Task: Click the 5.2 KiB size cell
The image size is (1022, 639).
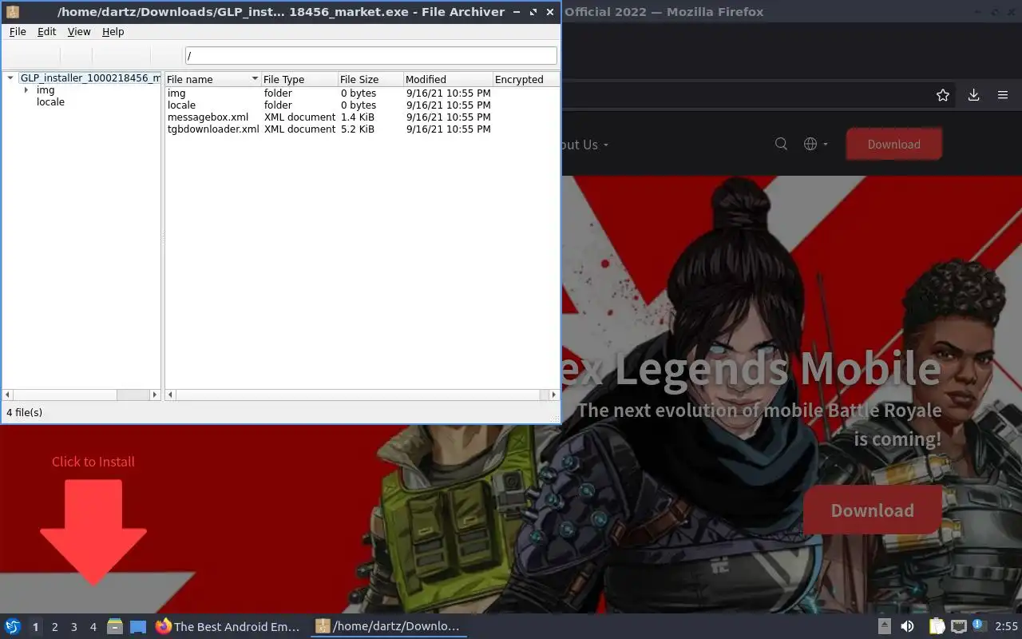Action: [x=357, y=129]
